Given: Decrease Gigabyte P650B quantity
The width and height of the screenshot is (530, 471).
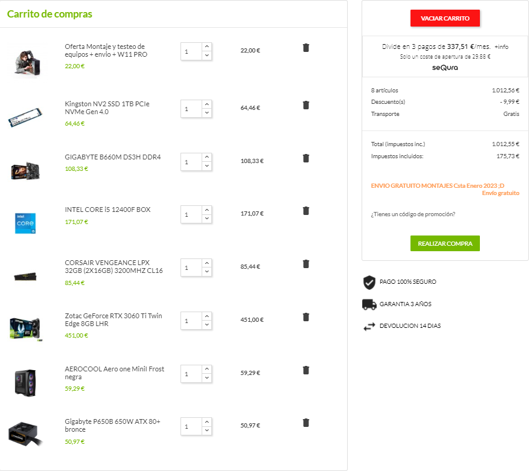Looking at the screenshot, I should [x=207, y=431].
